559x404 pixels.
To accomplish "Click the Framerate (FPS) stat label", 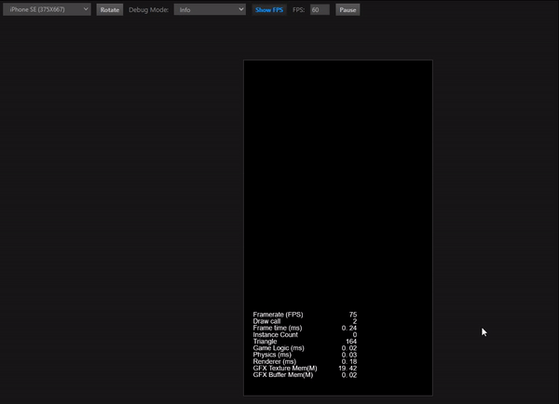I will tap(278, 315).
